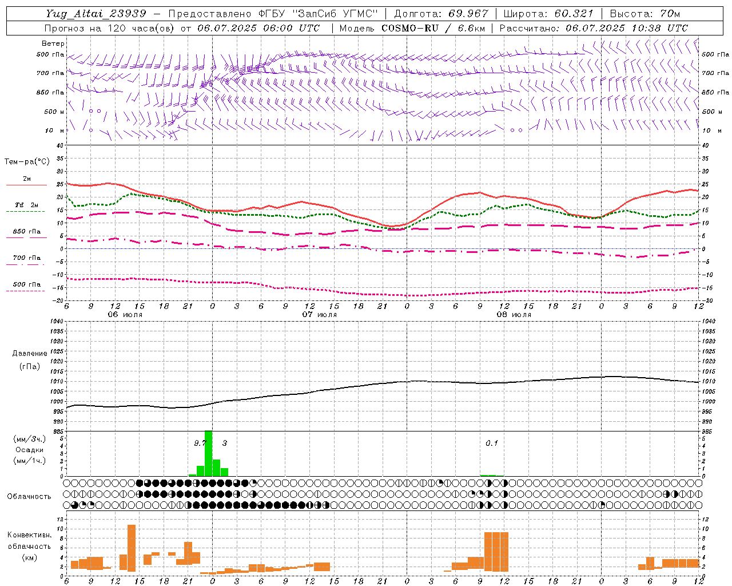Select the Высота: 70м elevation label

pos(645,14)
